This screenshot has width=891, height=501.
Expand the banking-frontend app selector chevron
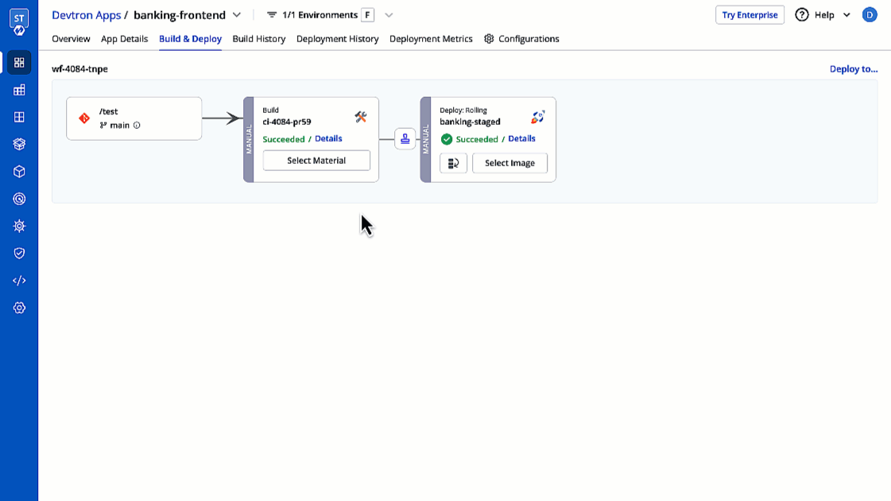236,14
